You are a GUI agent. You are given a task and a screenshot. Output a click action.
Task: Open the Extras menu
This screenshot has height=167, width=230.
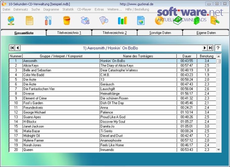point(99,9)
